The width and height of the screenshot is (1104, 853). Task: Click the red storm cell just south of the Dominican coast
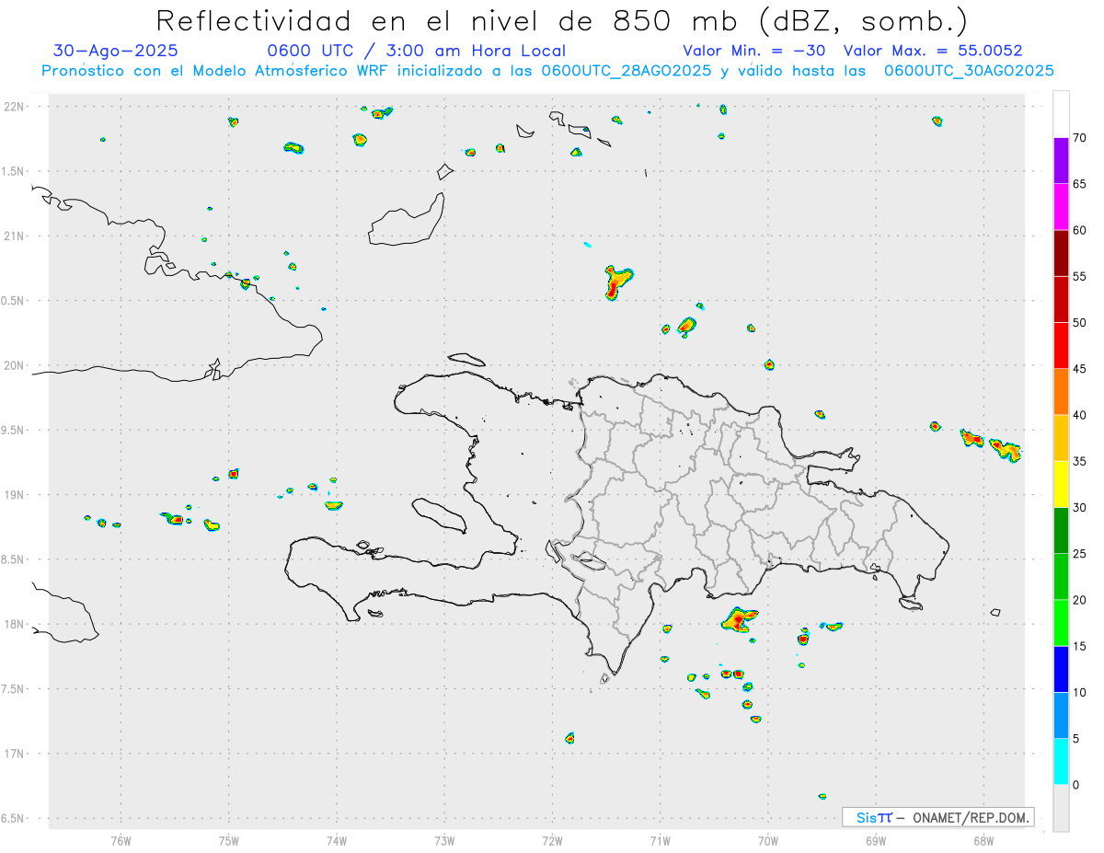pyautogui.click(x=738, y=620)
